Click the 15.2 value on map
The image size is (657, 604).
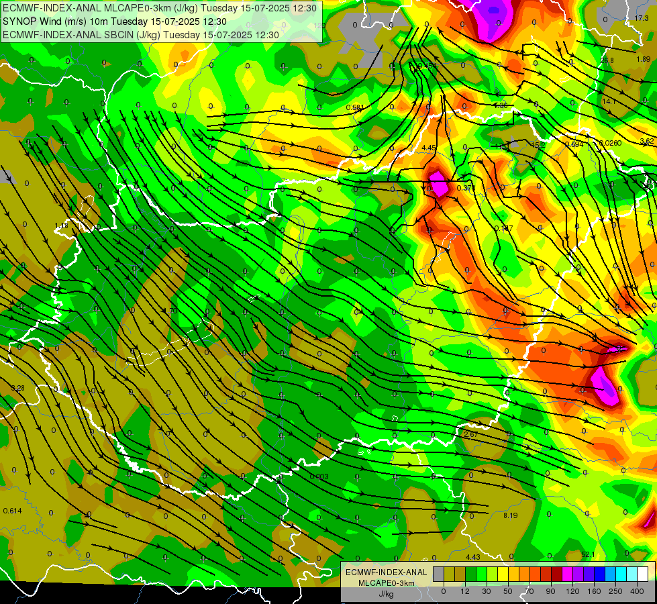[x=538, y=145]
